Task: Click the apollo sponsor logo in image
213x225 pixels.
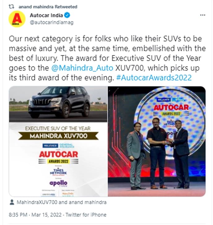Action: [x=58, y=183]
